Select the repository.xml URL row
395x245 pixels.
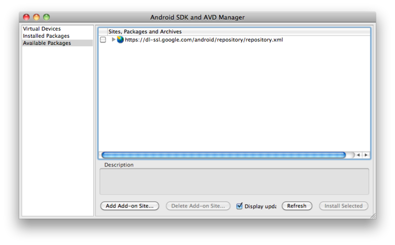point(234,40)
